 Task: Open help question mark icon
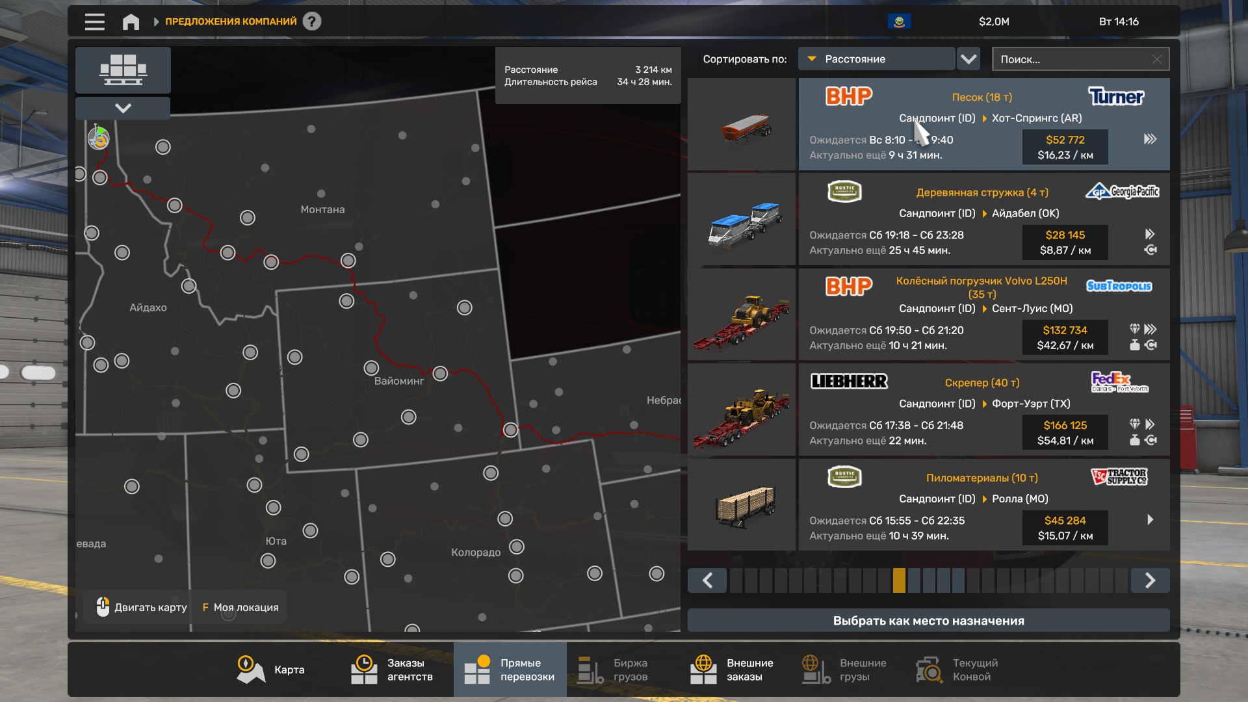(312, 21)
